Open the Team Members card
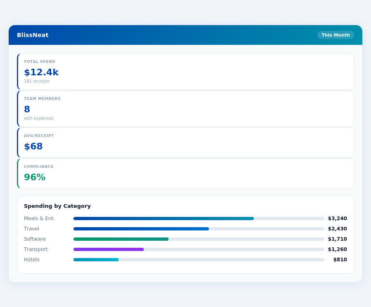Screen dimensions: 371x307 185,108
